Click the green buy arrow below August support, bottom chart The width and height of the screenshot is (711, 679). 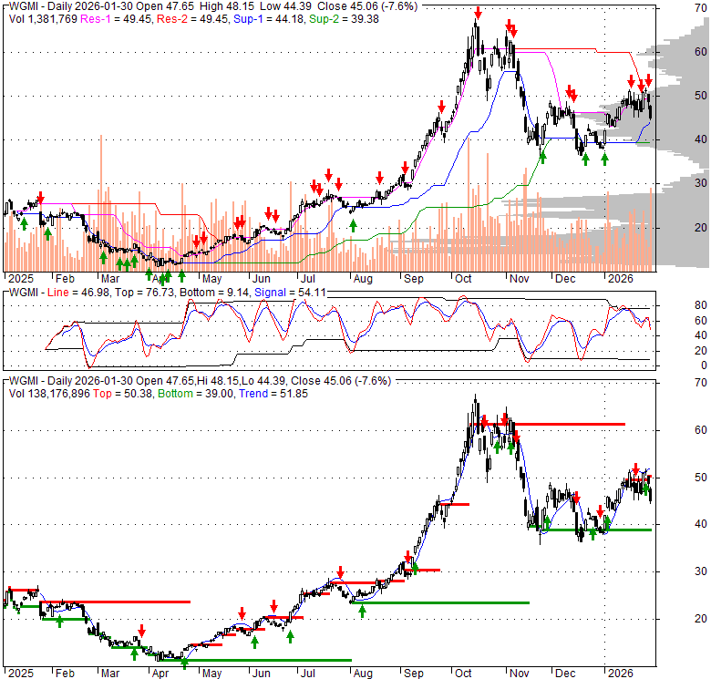362,612
